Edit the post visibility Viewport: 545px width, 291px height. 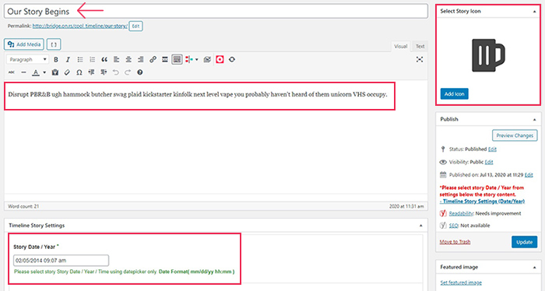click(489, 162)
